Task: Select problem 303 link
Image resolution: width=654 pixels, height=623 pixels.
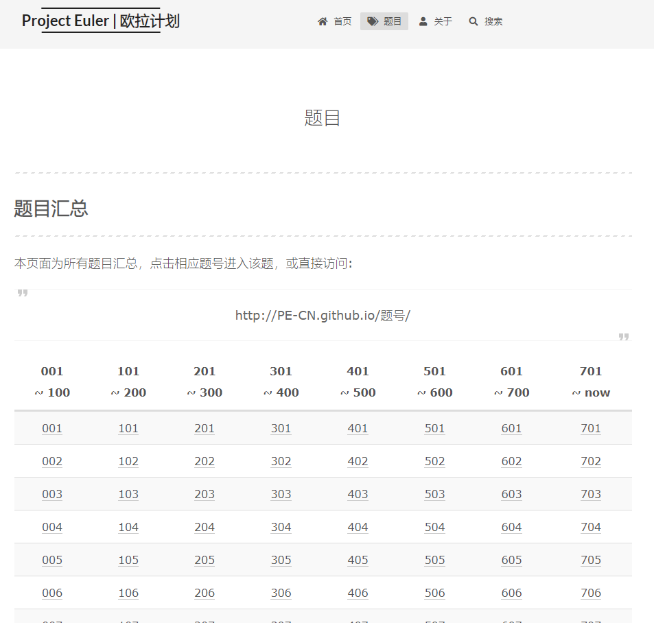Action: pos(281,494)
